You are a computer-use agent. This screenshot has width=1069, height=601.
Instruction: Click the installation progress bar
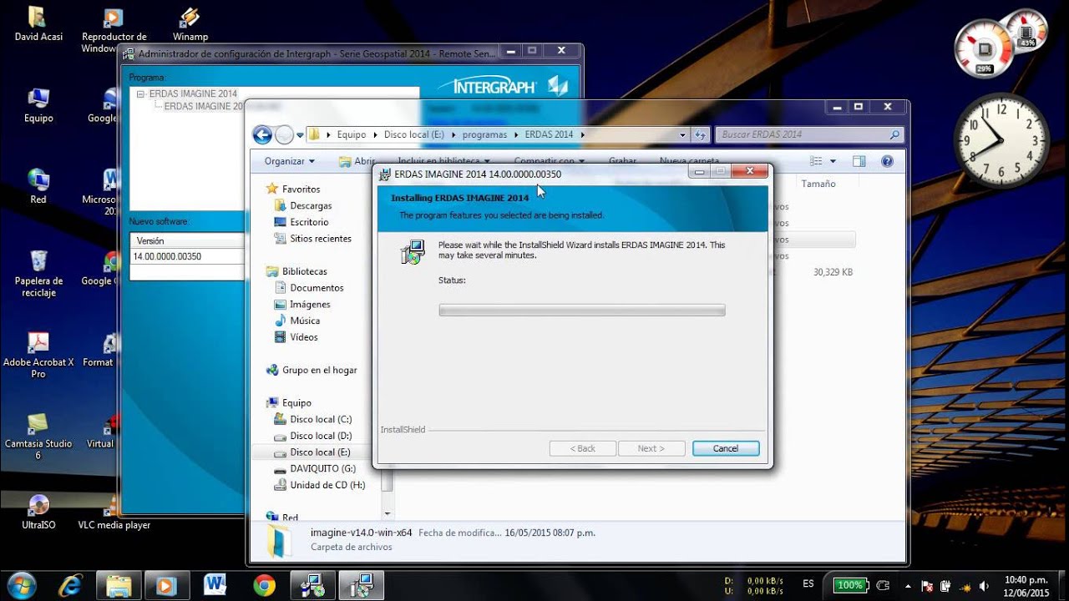click(x=582, y=311)
